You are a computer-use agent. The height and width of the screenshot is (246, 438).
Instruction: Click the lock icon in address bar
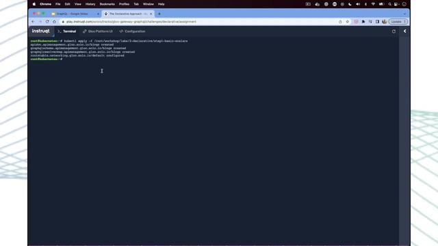63,21
